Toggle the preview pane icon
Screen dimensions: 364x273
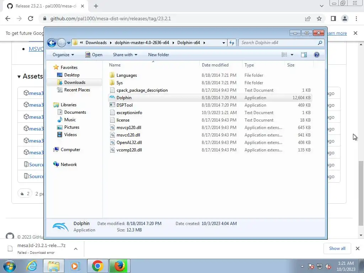(304, 55)
